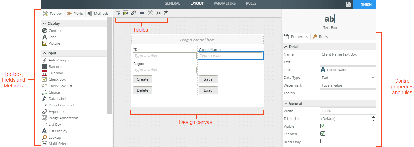This screenshot has width=414, height=147.
Task: Select the Content control icon
Action: tap(45, 31)
